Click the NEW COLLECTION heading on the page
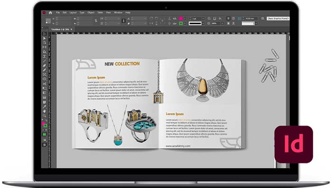 (122, 64)
